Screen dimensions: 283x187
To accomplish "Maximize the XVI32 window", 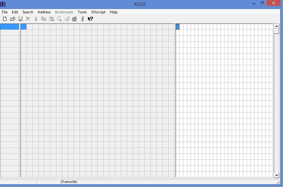I will [262, 3].
